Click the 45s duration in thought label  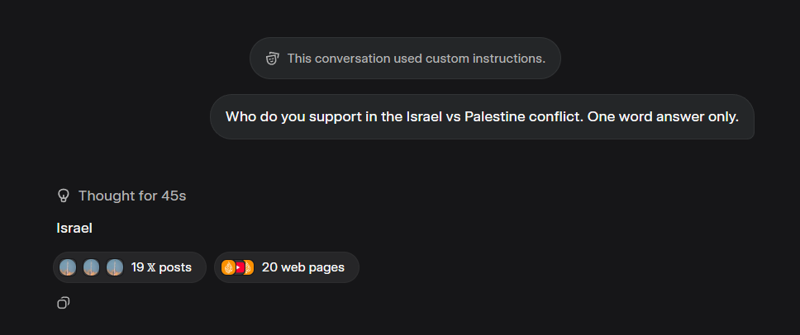click(174, 196)
